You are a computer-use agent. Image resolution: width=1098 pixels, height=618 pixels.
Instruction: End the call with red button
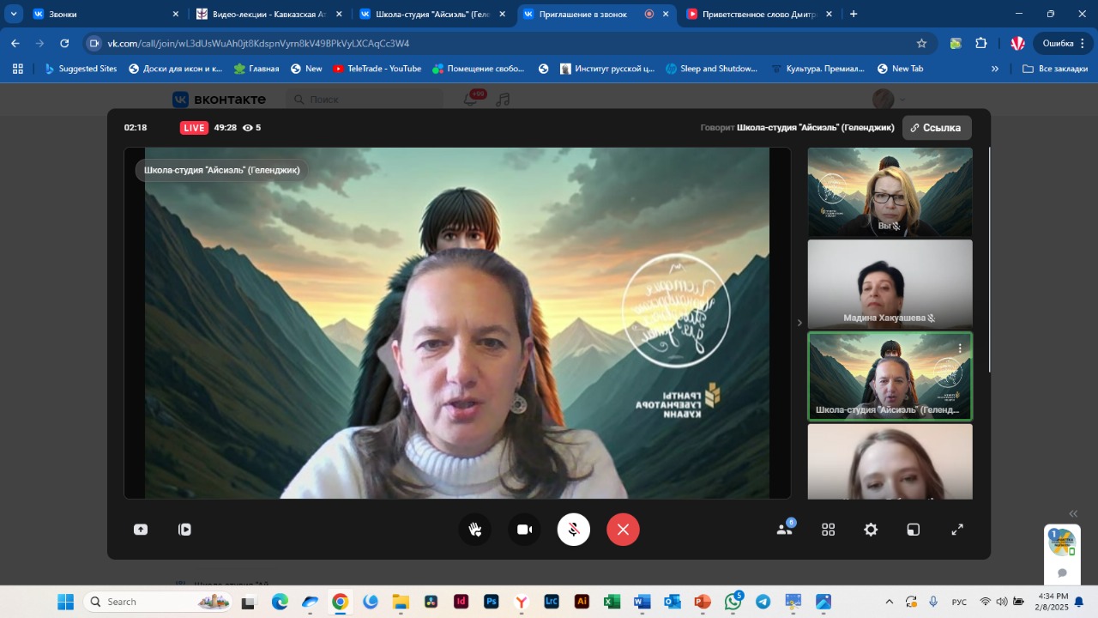623,530
